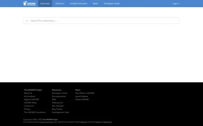Viewport: 203px width, 126px height.
Task: Follow the Red Hat link
Action: (x=84, y=122)
